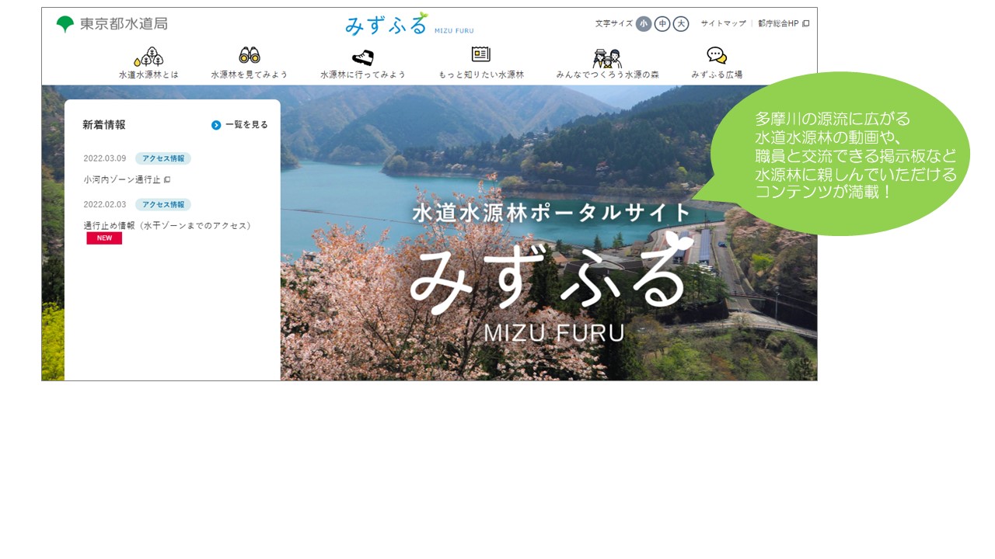Click the date 2022.03.09
Image resolution: width=995 pixels, height=559 pixels.
tap(105, 158)
